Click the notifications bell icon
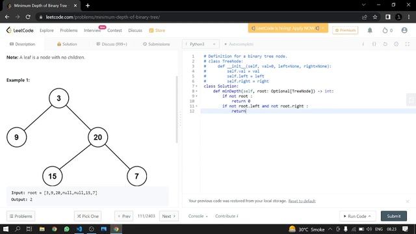The image size is (416, 234). tap(370, 31)
